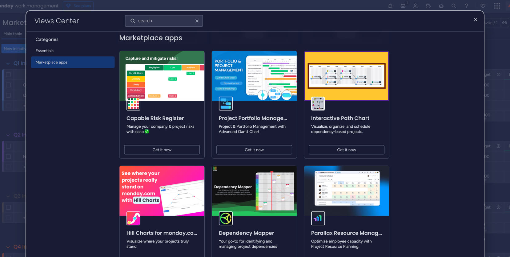Image resolution: width=510 pixels, height=257 pixels.
Task: Click the Categories heading
Action: point(47,39)
